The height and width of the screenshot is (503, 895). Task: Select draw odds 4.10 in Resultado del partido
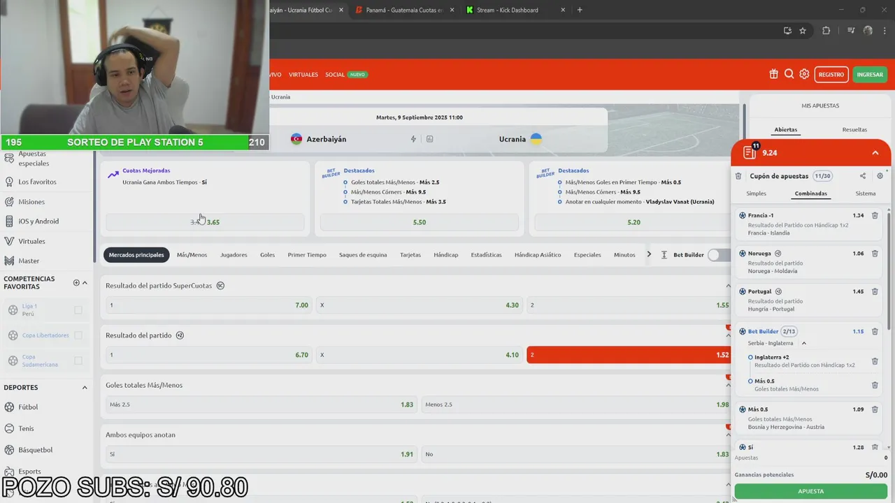420,355
